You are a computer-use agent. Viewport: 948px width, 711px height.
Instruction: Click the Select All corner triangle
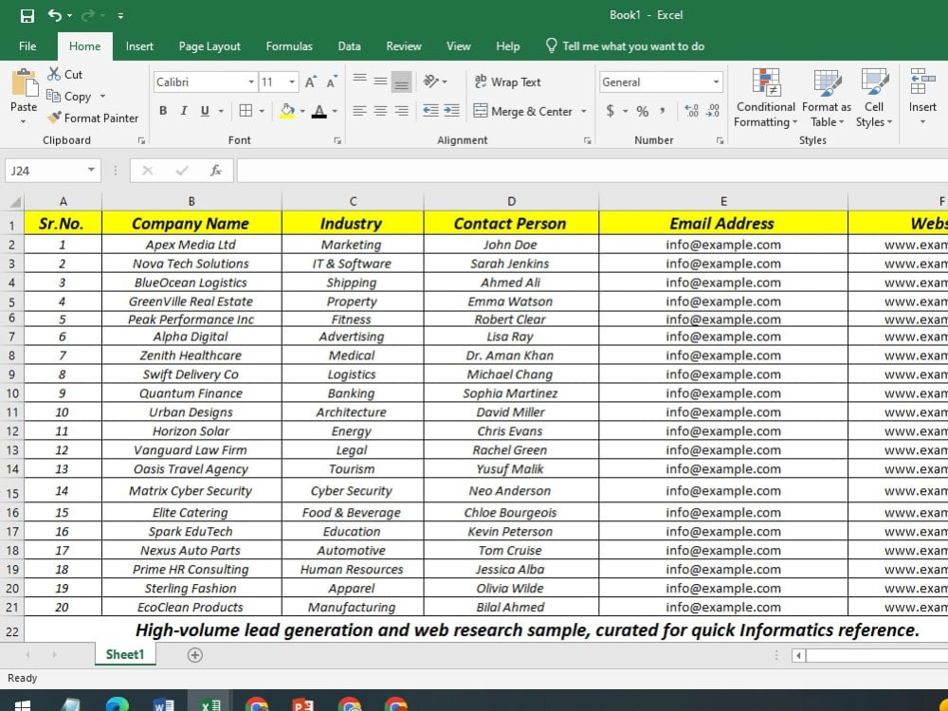pyautogui.click(x=13, y=202)
